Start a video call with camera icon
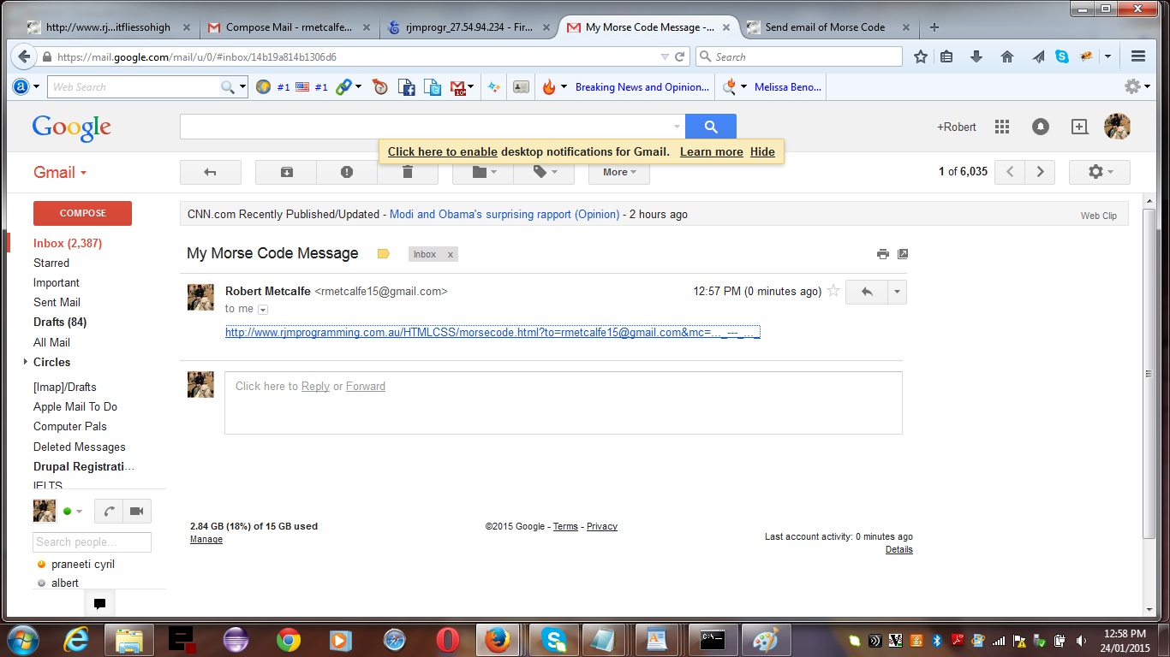 coord(137,512)
